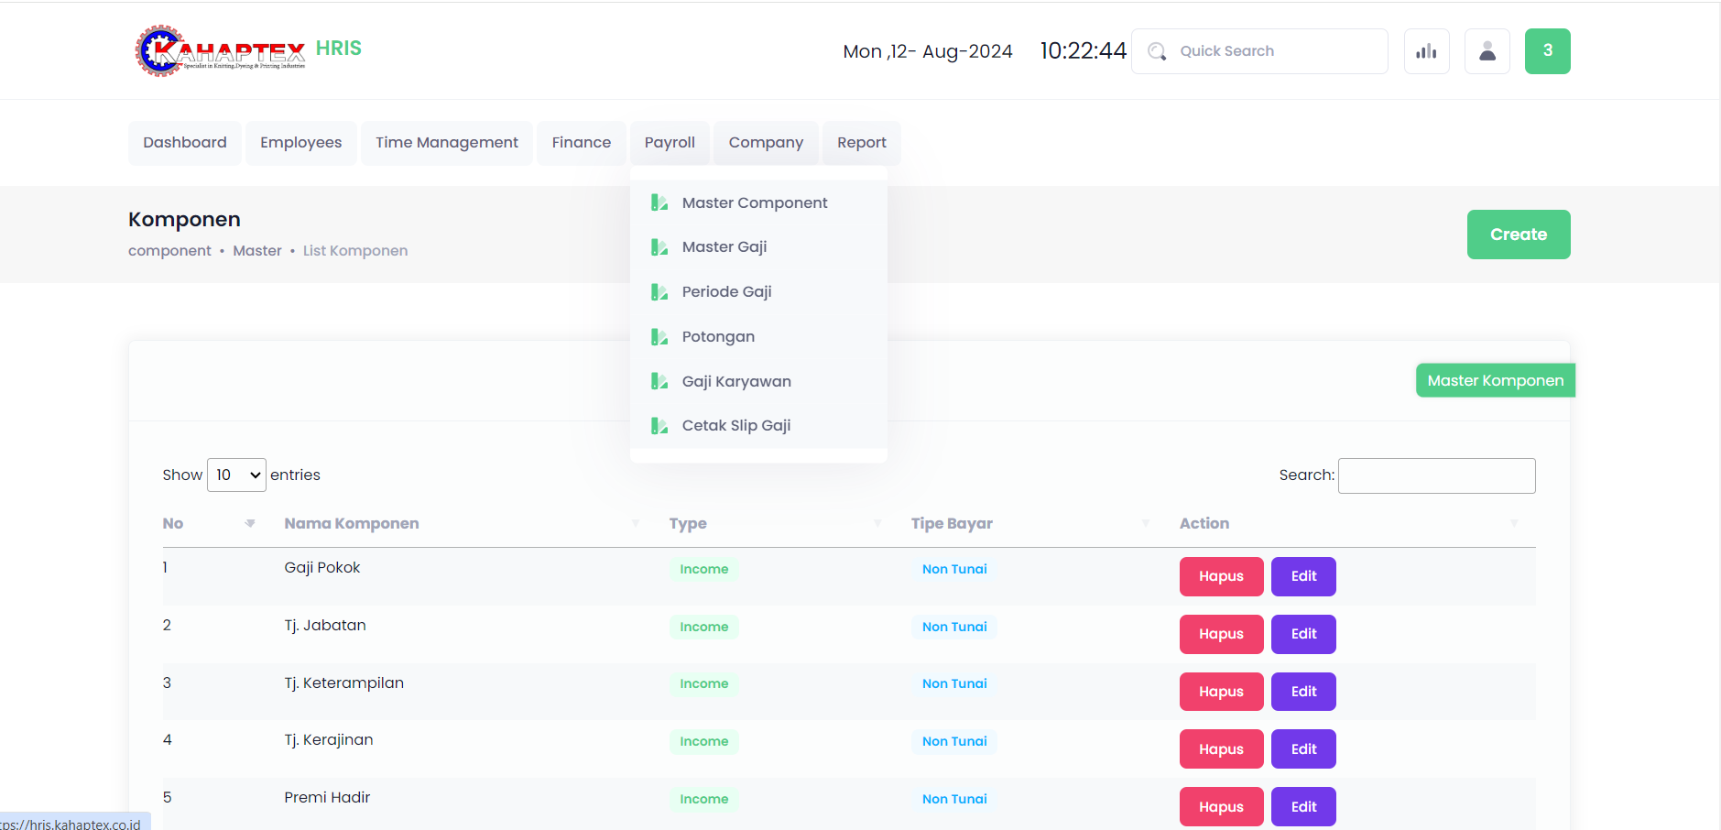
Task: Edit the Tj. Keterampilan component row
Action: point(1302,692)
